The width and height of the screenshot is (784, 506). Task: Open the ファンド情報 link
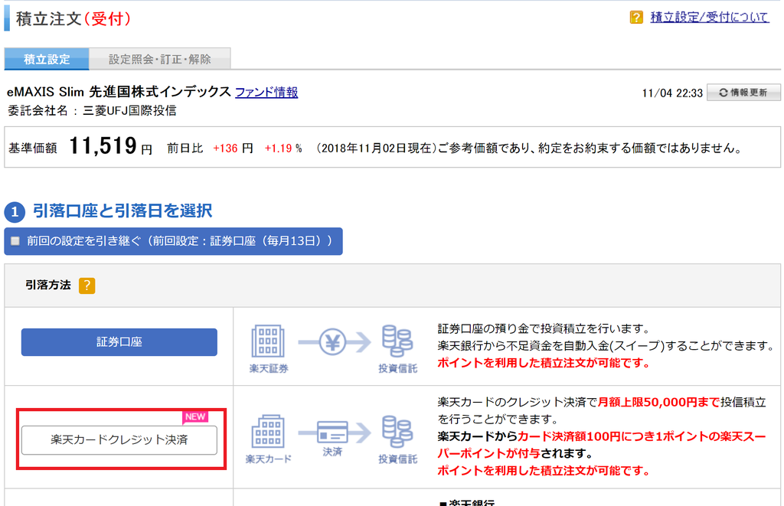pos(266,93)
